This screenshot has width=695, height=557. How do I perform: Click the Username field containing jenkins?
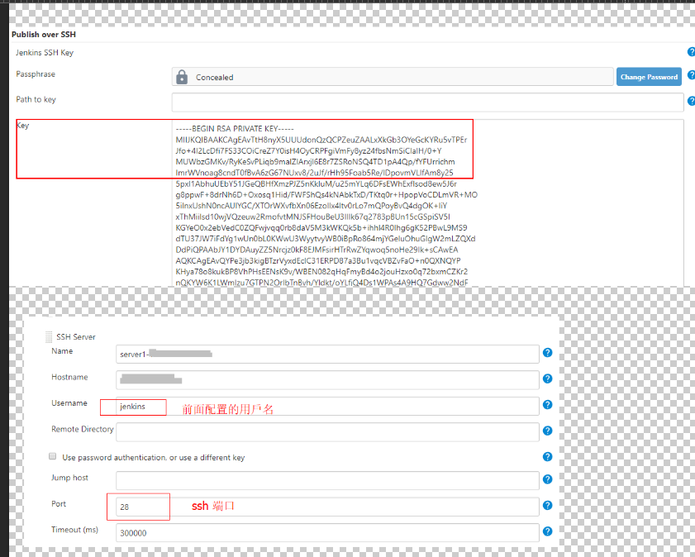[x=327, y=406]
